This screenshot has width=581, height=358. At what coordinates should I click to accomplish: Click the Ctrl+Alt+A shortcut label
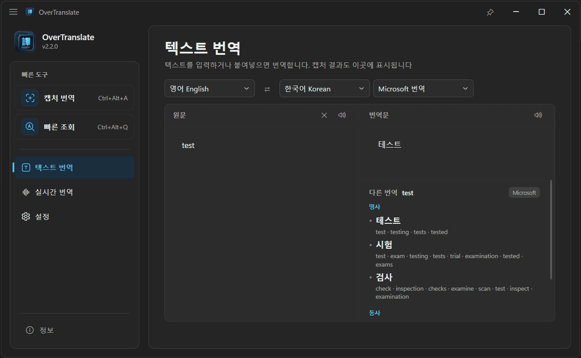point(113,98)
